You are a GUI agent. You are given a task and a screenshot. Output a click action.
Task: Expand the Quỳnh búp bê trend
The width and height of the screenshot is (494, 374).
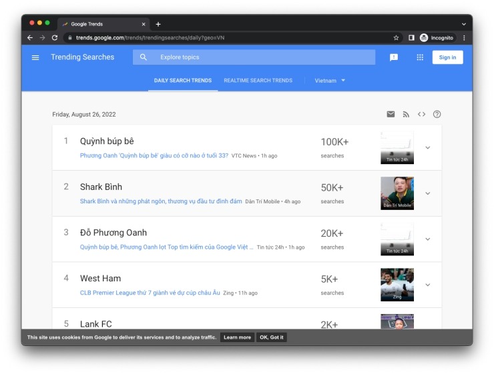427,147
